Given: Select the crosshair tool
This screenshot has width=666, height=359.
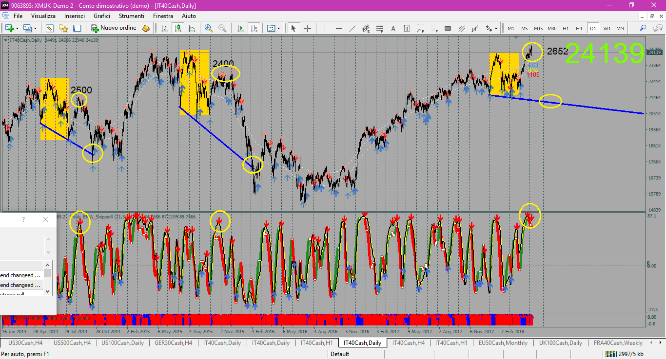Looking at the screenshot, I should pyautogui.click(x=308, y=28).
